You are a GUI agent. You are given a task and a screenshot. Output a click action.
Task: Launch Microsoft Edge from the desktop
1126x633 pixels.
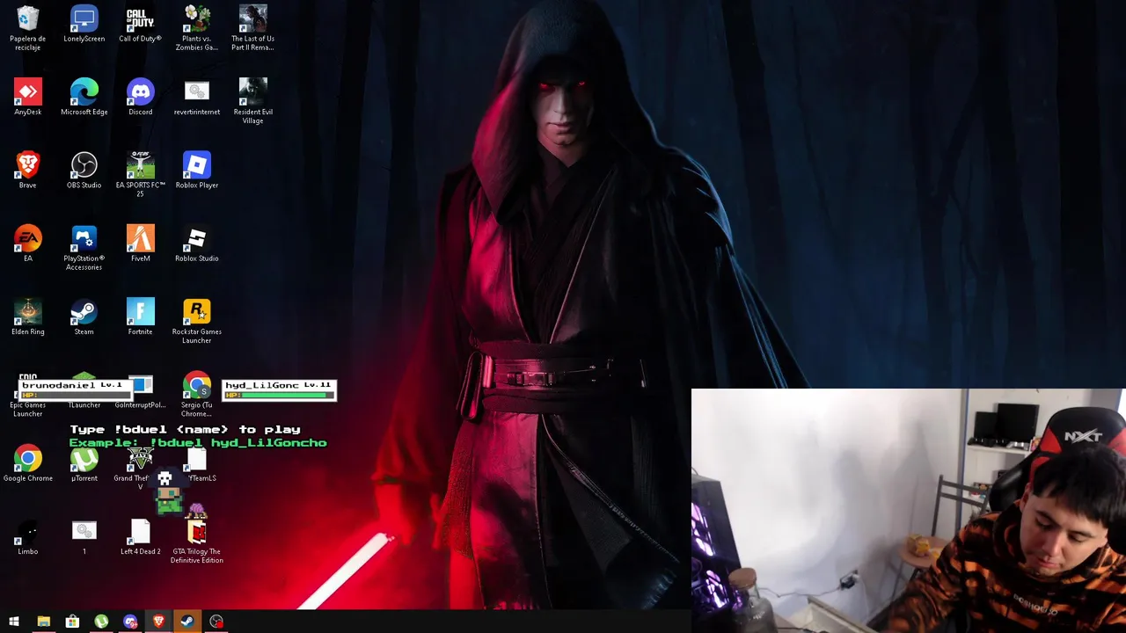84,98
